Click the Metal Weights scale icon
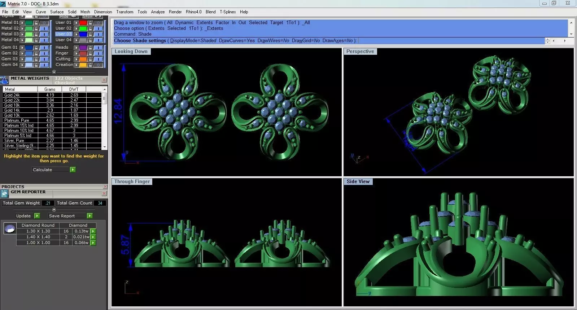 (x=4, y=80)
